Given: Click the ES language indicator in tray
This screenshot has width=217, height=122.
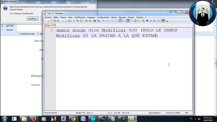Looking at the screenshot, I should [x=191, y=119].
